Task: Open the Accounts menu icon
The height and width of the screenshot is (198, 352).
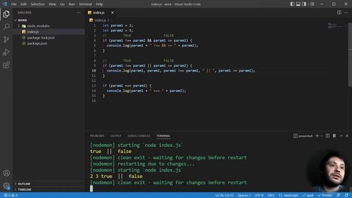Action: [6, 173]
